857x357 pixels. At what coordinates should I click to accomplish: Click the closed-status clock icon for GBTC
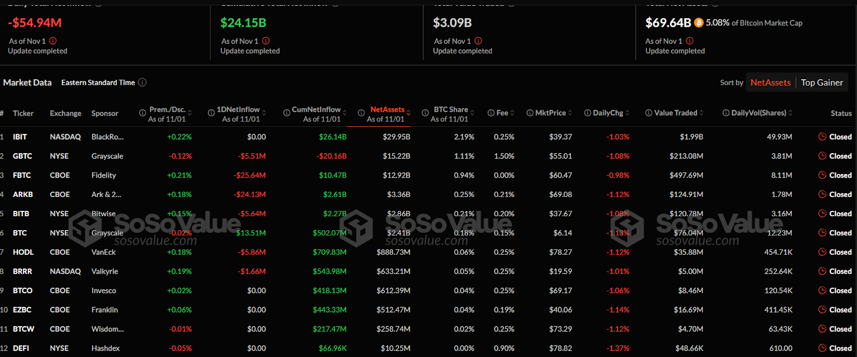pos(822,156)
